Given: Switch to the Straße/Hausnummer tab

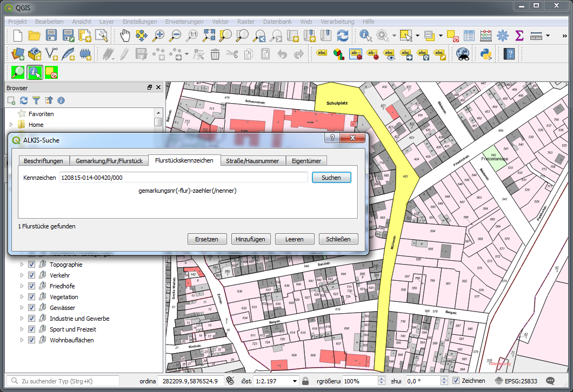Looking at the screenshot, I should tap(252, 161).
